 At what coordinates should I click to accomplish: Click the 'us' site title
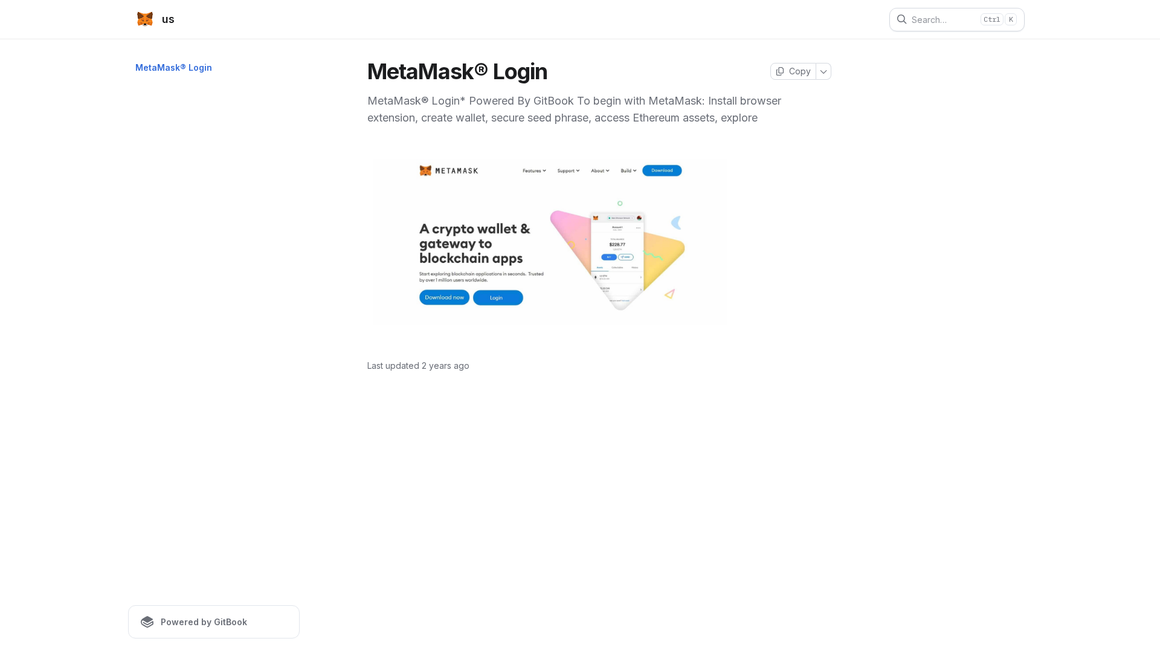coord(168,19)
